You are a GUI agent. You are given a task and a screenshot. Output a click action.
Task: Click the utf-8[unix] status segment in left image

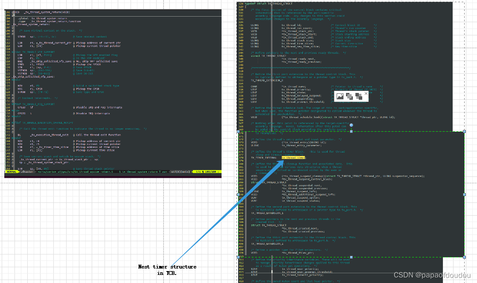click(x=180, y=172)
